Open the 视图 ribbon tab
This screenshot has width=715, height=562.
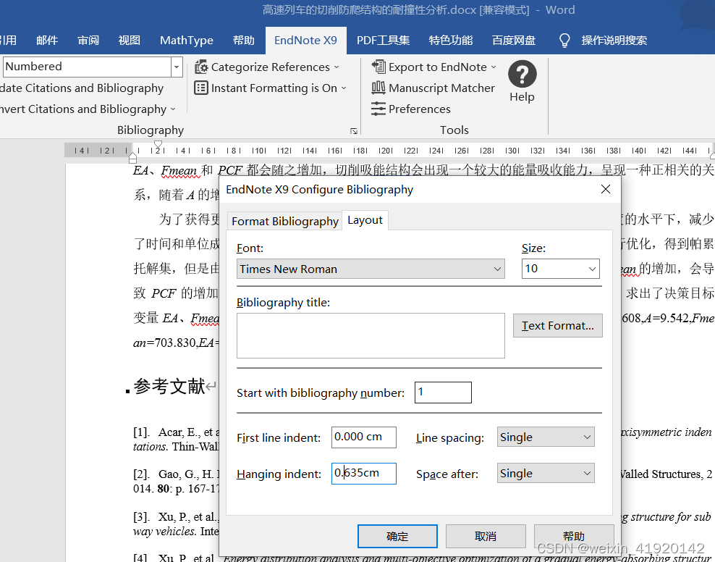(129, 41)
